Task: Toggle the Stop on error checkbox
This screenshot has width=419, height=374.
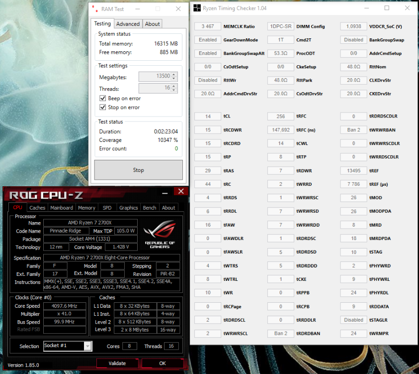Action: point(102,108)
